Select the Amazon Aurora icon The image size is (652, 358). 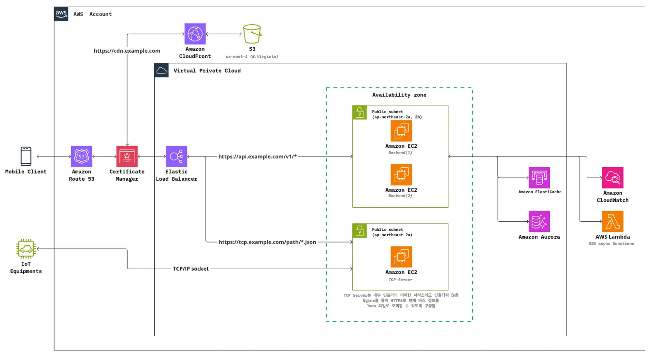539,222
